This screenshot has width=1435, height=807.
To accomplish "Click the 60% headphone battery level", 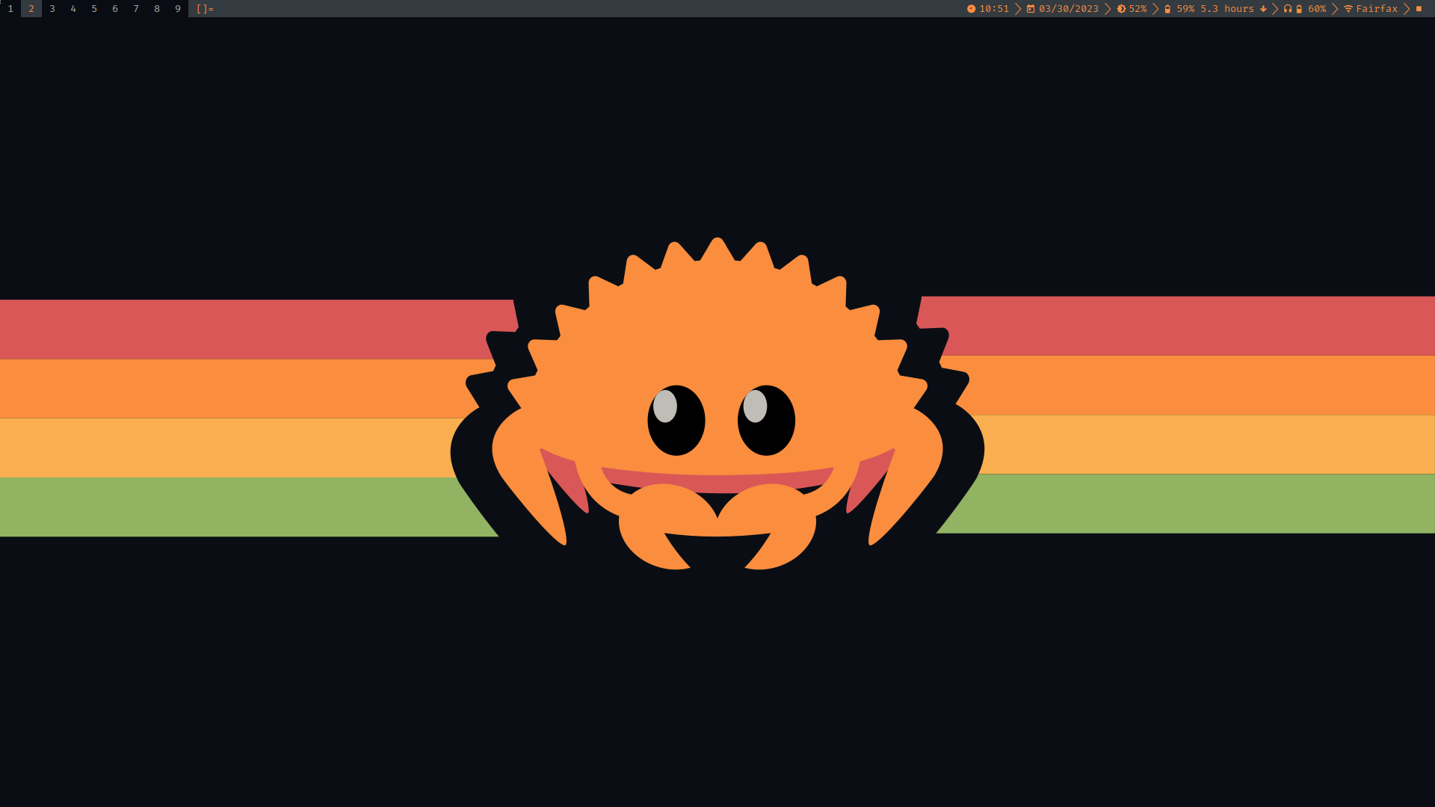I will (1317, 9).
